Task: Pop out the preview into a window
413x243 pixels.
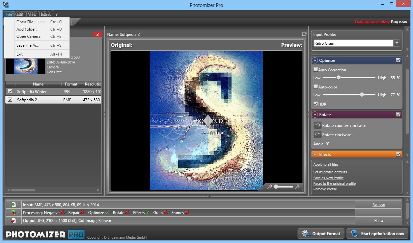Action: [304, 34]
